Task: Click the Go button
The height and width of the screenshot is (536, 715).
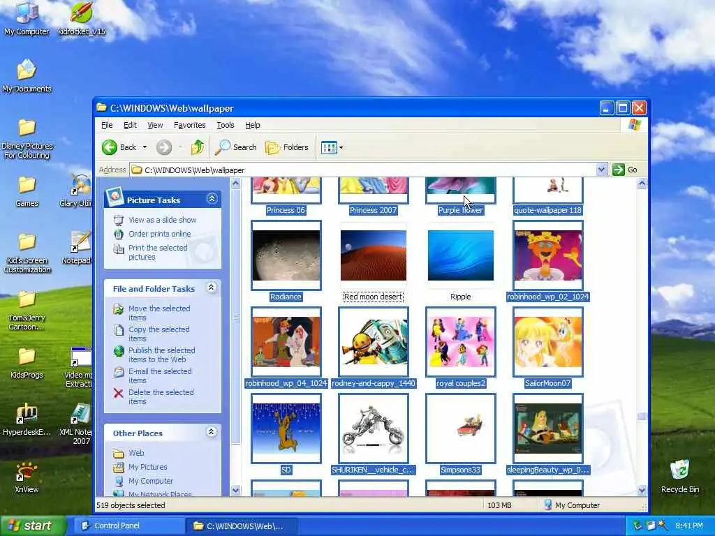Action: (625, 170)
